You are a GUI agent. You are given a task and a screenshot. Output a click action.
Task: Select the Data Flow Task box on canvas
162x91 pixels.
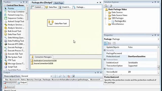(x=58, y=23)
